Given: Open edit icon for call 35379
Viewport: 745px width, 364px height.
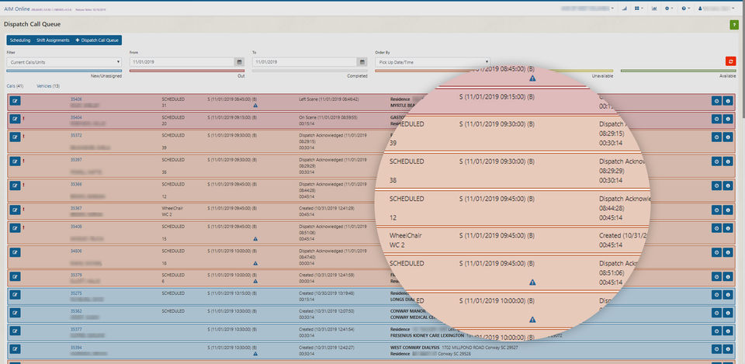Looking at the screenshot, I should (16, 276).
